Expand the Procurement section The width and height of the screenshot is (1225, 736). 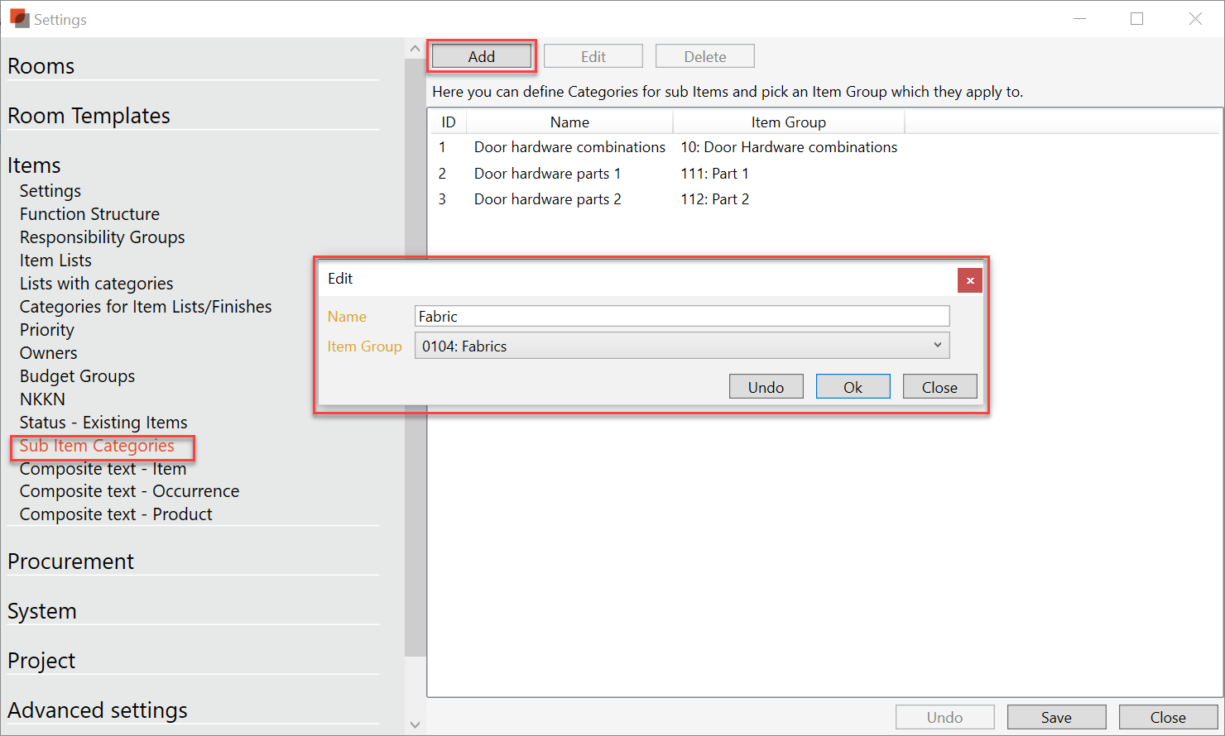coord(71,562)
